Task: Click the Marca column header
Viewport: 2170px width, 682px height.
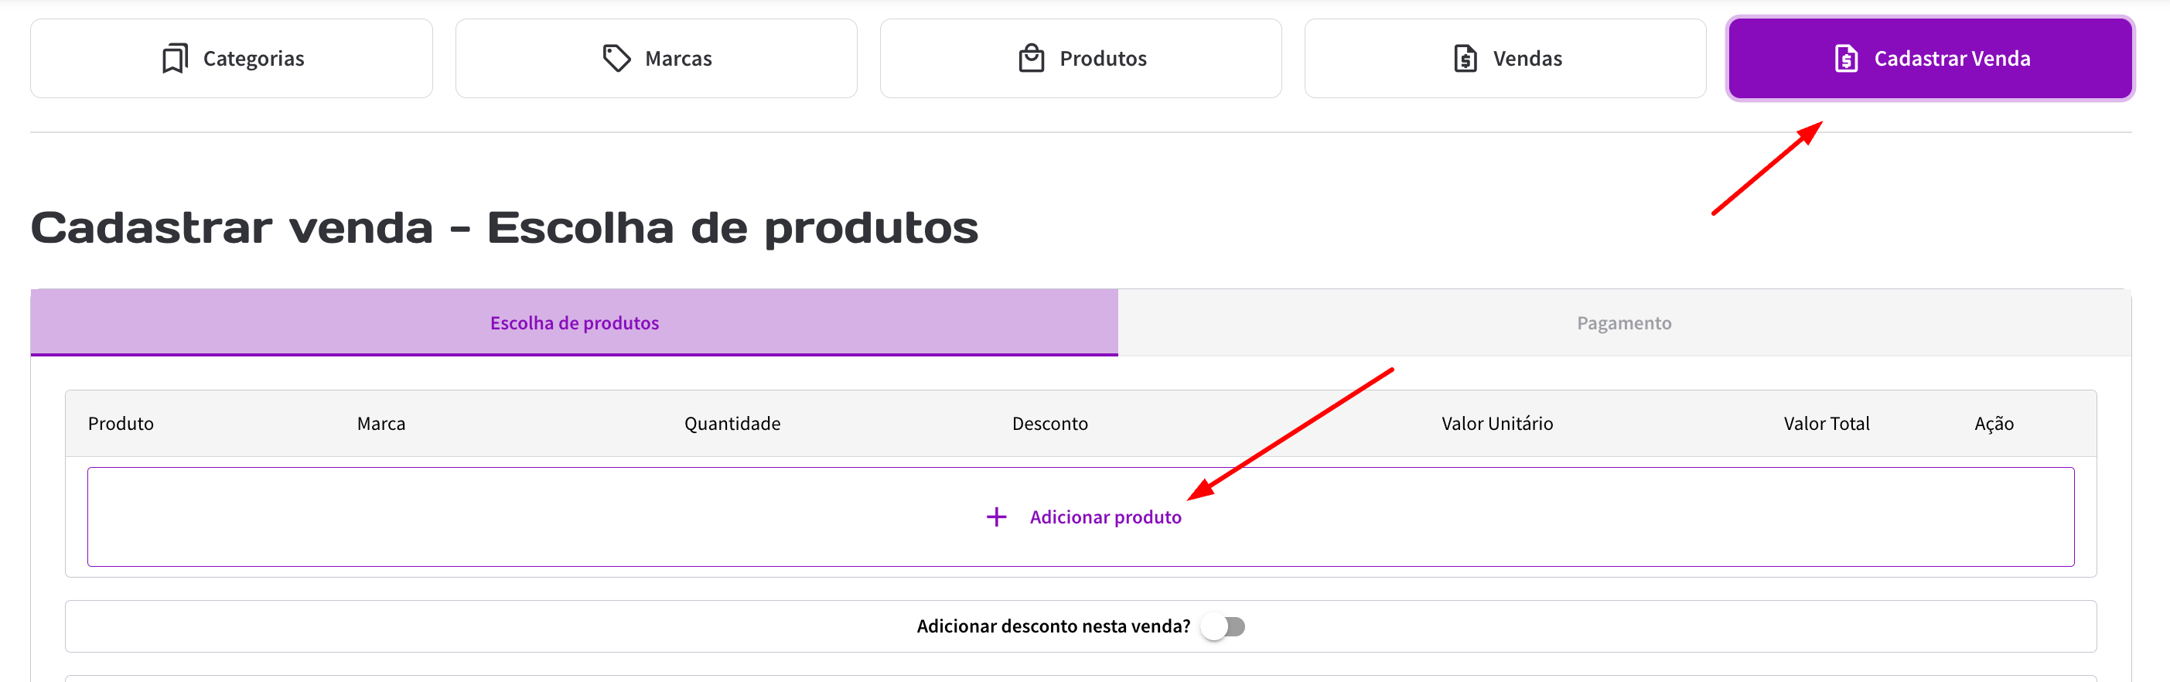Action: click(x=380, y=424)
